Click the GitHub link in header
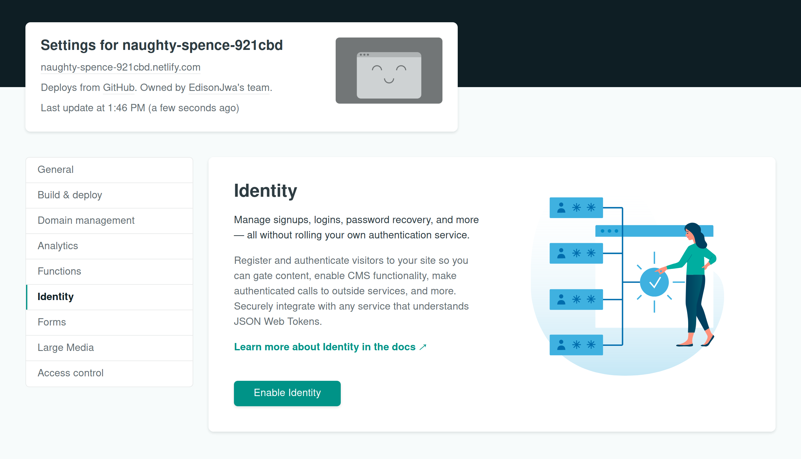The height and width of the screenshot is (459, 801). pos(119,88)
